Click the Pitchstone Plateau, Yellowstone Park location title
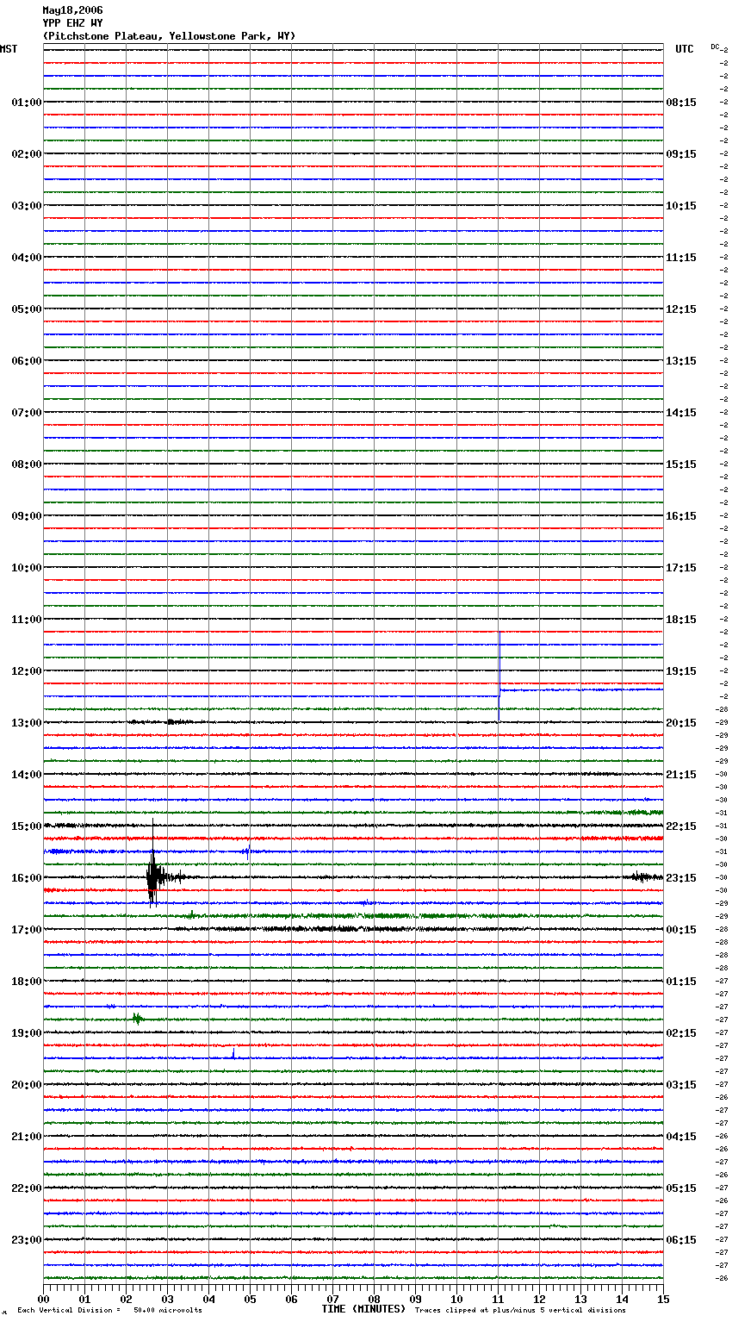Screen dimensions: 732x1322 pyautogui.click(x=169, y=36)
